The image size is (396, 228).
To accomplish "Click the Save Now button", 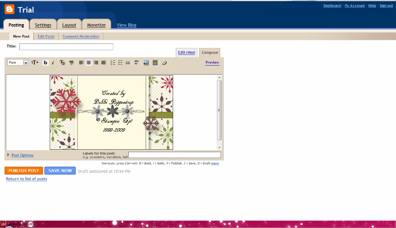I will pyautogui.click(x=60, y=171).
